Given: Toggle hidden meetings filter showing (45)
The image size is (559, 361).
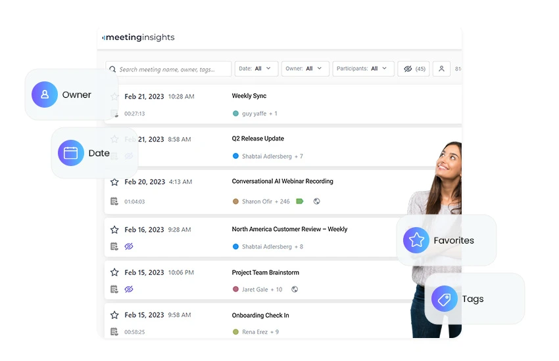Looking at the screenshot, I should 414,69.
